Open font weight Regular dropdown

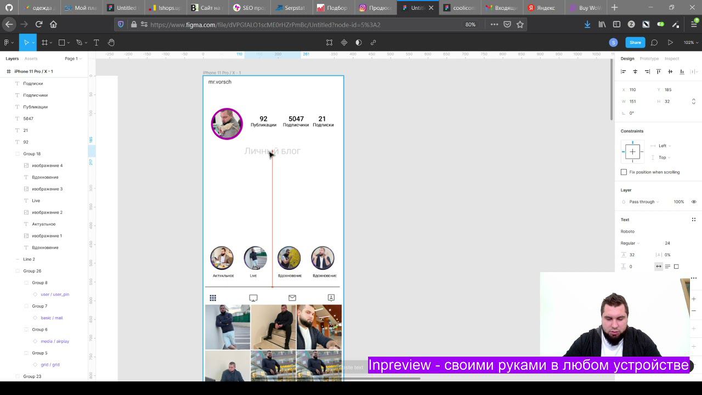click(x=630, y=243)
